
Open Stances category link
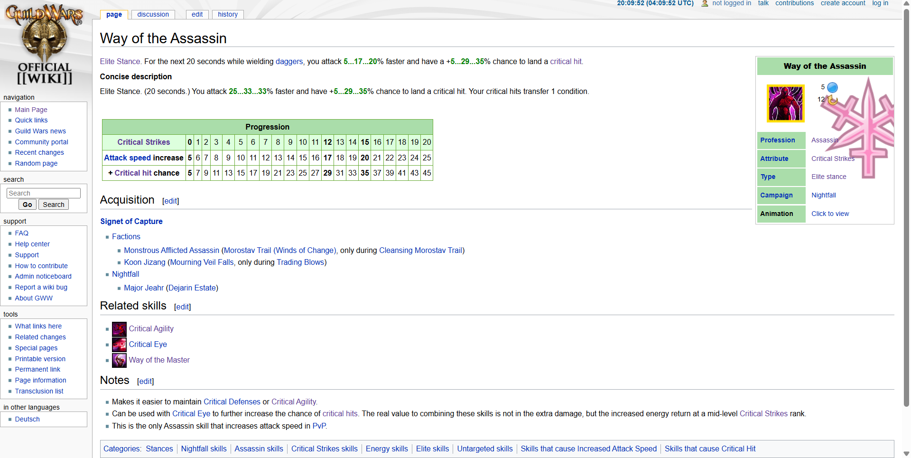coord(159,449)
